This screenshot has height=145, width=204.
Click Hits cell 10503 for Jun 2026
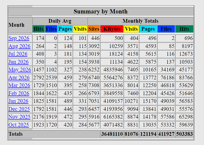(x=184, y=62)
